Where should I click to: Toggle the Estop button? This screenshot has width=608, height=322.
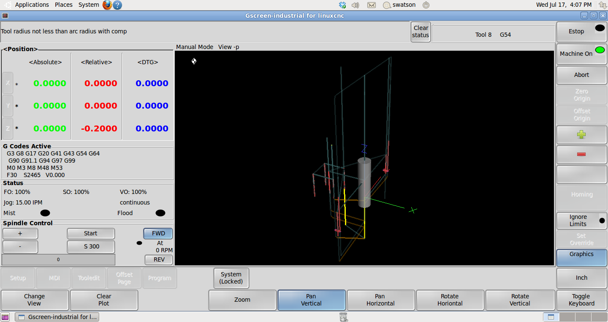[x=581, y=31]
